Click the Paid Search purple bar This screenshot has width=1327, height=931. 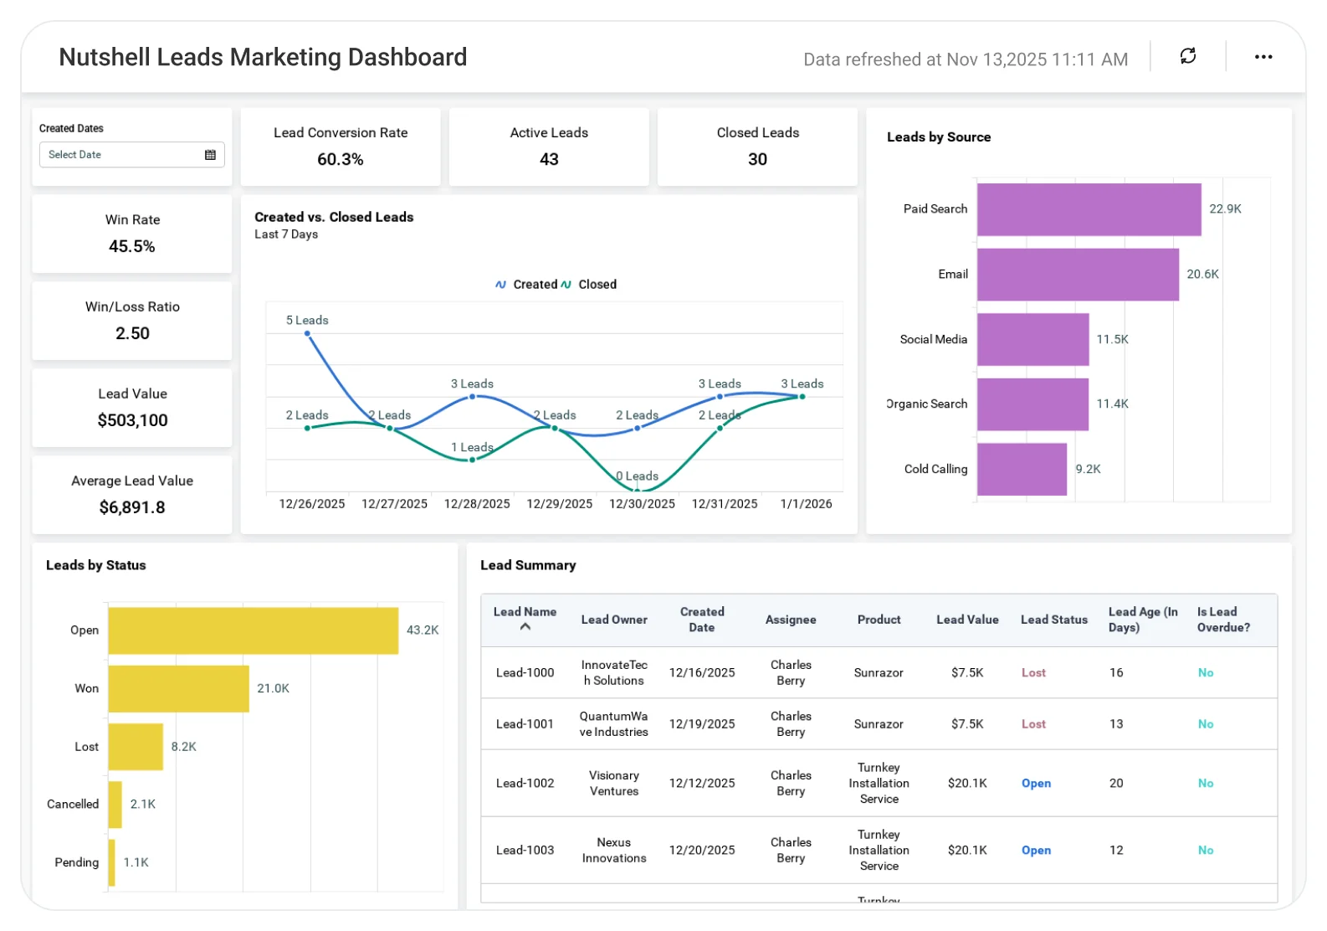(x=1089, y=209)
